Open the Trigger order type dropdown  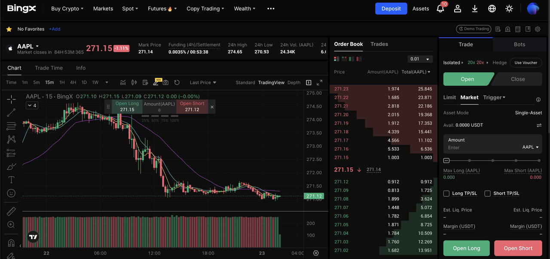coord(494,97)
